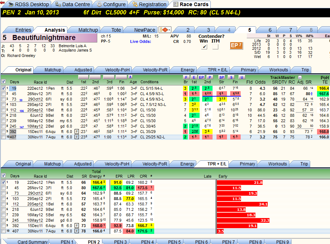Click the minus button beside TrackMaster header

click(300, 77)
